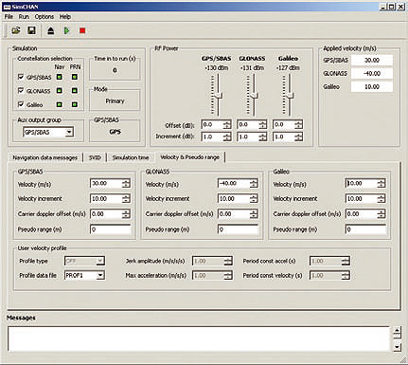Click the Galileo PRN green indicator

tap(75, 104)
